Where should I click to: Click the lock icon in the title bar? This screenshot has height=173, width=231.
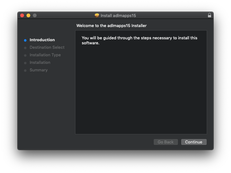click(210, 15)
